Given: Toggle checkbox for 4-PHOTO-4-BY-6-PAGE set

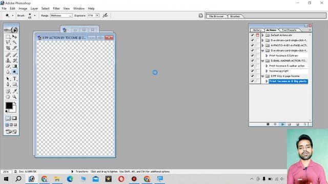Looking at the screenshot, I should (252, 45).
